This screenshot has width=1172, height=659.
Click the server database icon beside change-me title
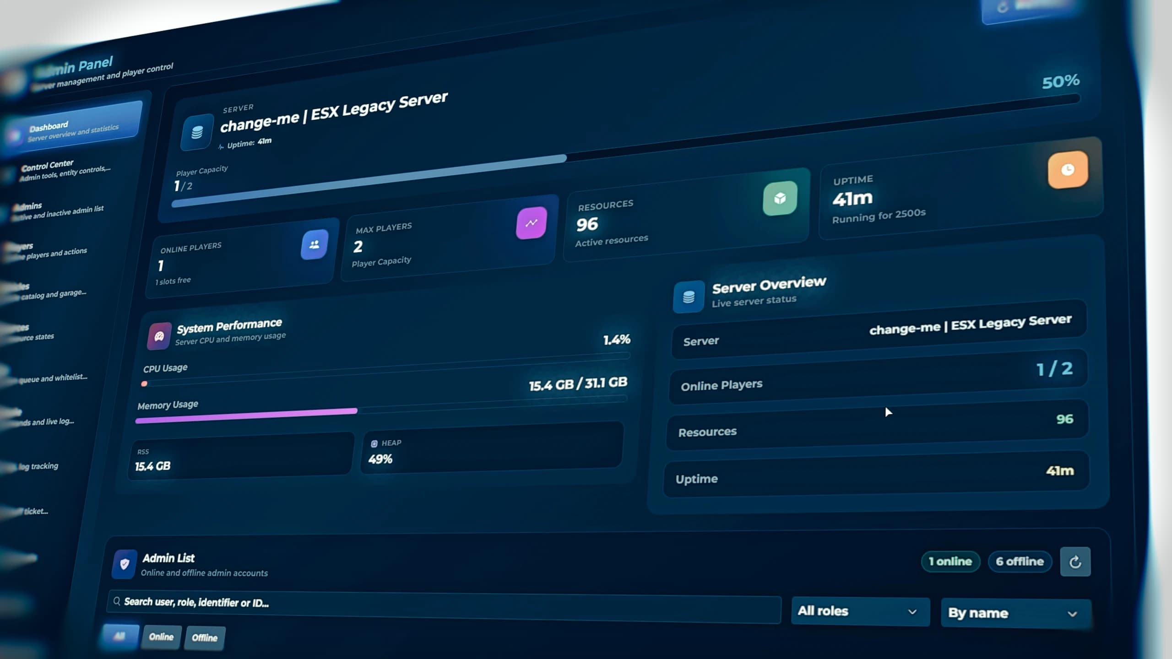197,132
